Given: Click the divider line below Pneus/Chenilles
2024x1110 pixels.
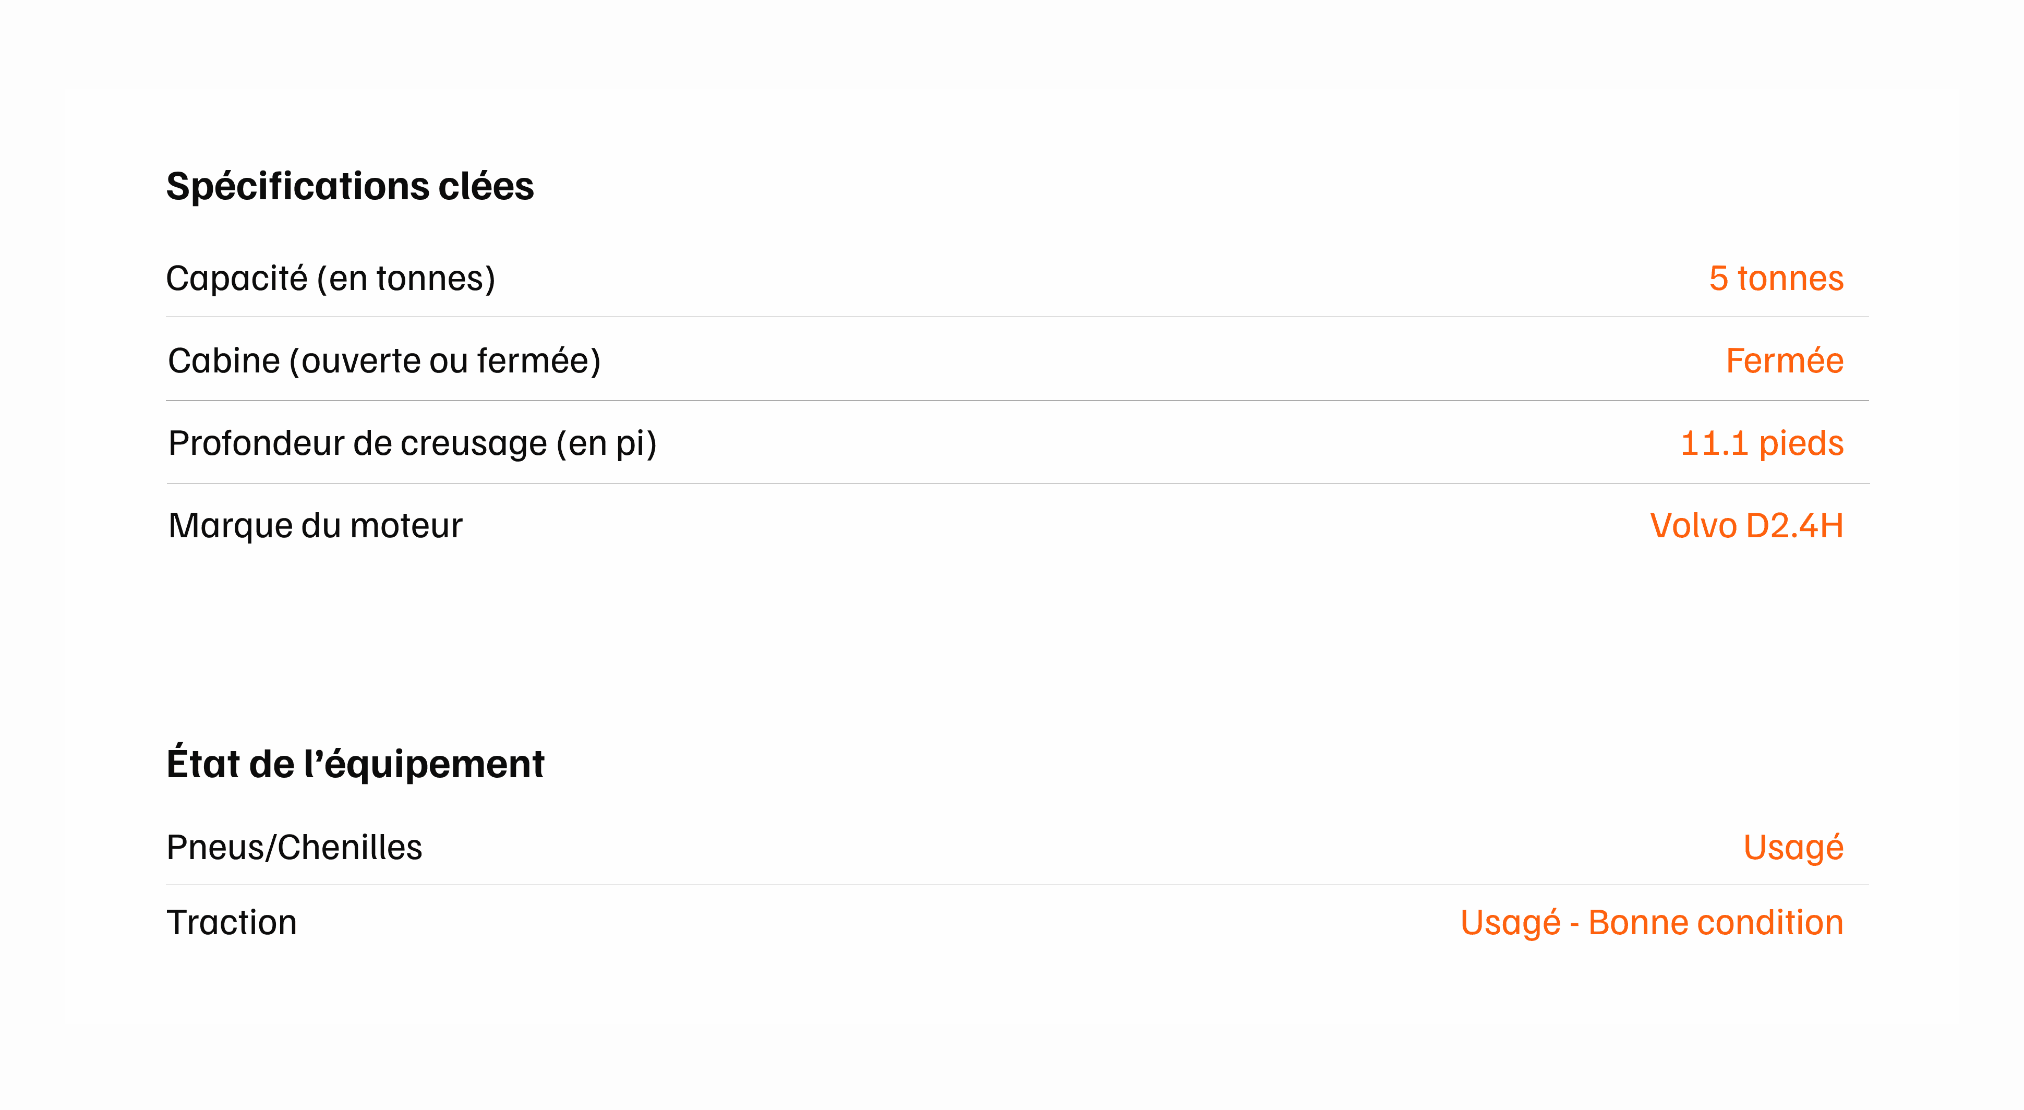Looking at the screenshot, I should tap(1017, 885).
